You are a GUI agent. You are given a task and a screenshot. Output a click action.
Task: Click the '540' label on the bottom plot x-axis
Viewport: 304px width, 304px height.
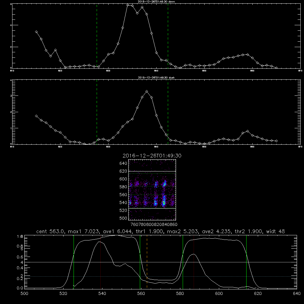pos(102,294)
